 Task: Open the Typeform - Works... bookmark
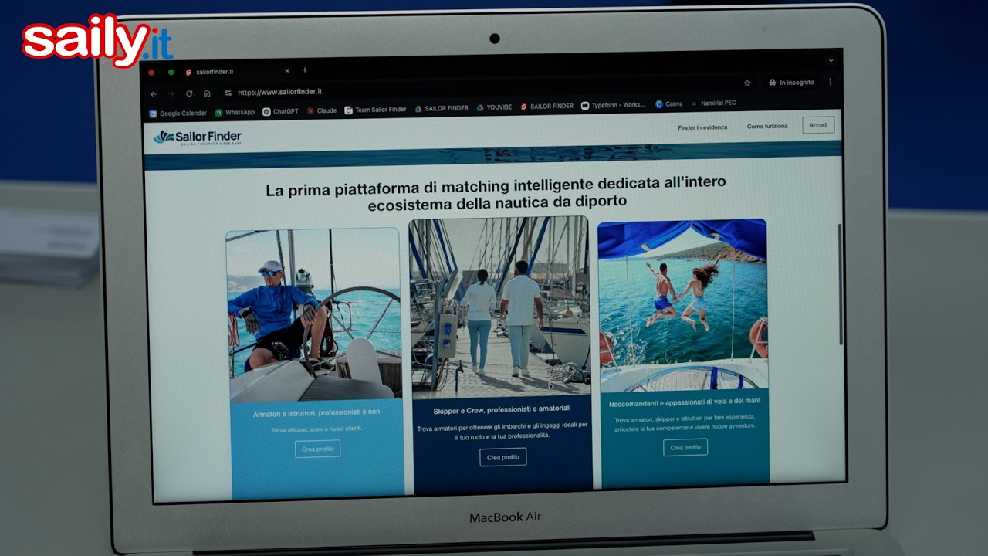tap(613, 105)
